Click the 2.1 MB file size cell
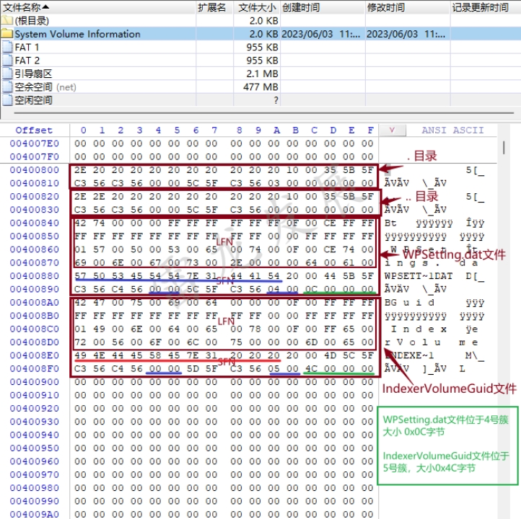The height and width of the screenshot is (519, 521). (262, 74)
